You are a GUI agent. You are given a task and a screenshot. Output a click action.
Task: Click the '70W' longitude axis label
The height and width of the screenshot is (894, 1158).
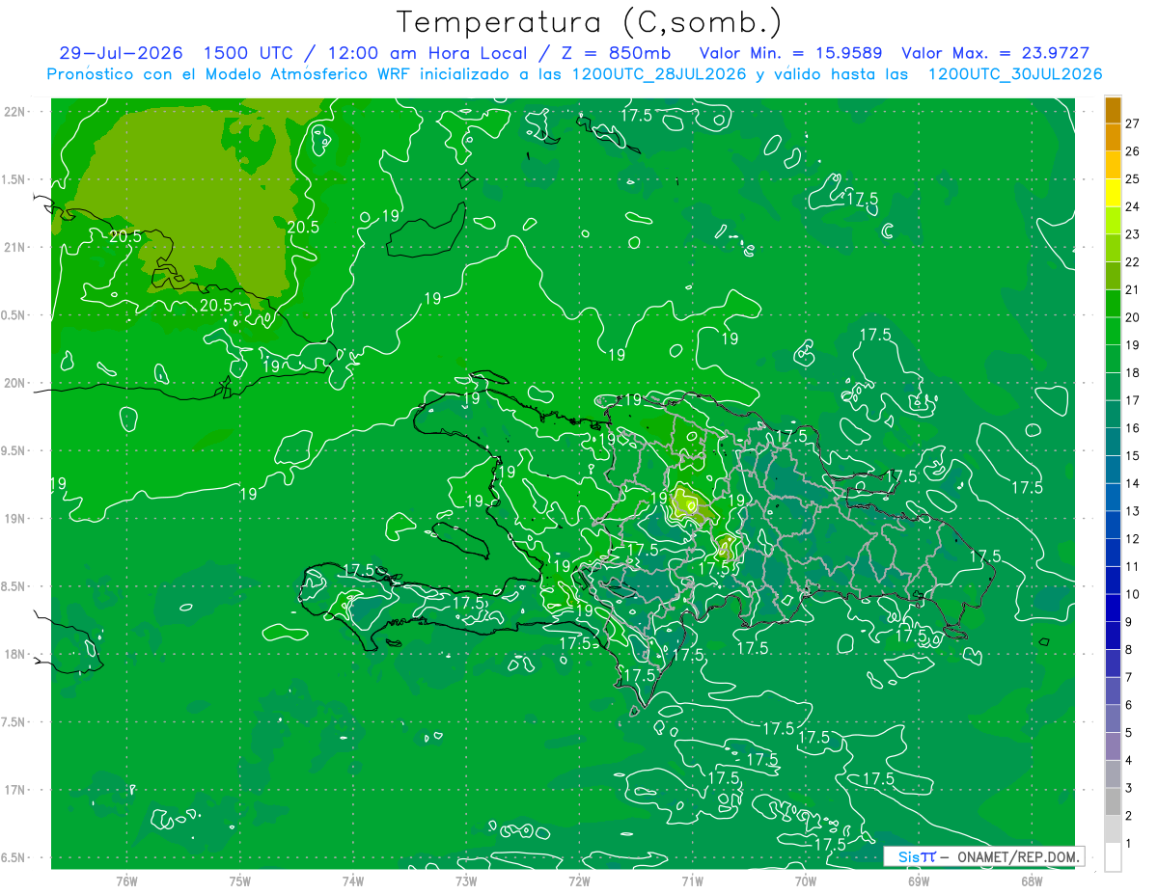click(x=806, y=880)
